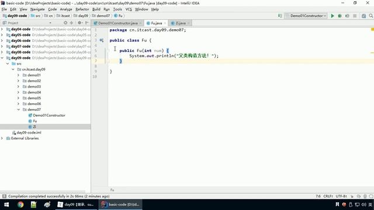The image size is (374, 210).
Task: Select day09-code.iml file
Action: pos(29,132)
